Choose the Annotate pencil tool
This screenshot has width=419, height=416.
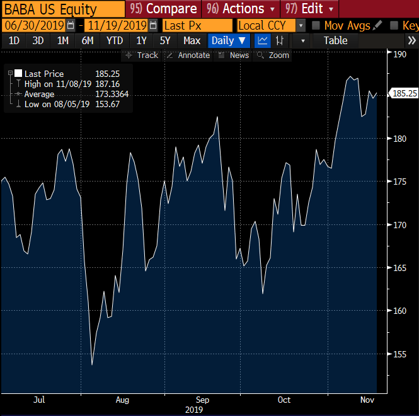(188, 55)
